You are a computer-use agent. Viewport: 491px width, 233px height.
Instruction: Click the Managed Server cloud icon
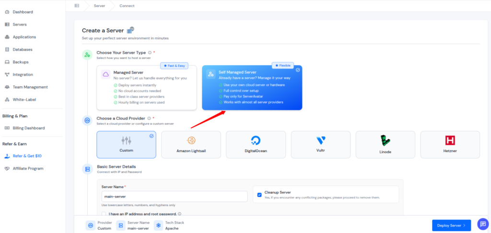[106, 74]
